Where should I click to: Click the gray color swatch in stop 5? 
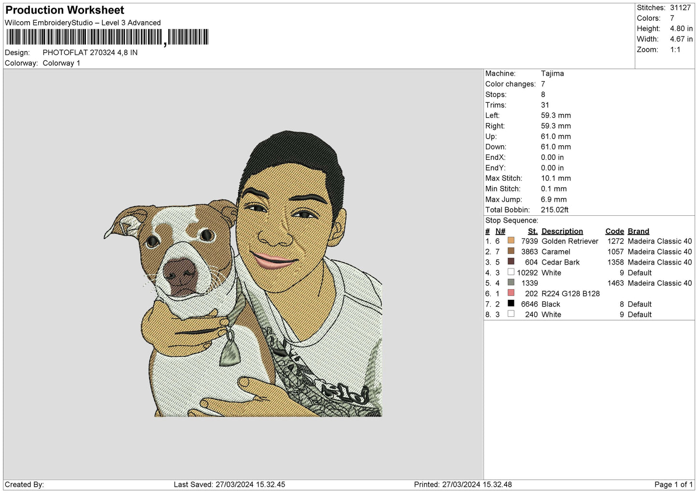click(x=511, y=282)
